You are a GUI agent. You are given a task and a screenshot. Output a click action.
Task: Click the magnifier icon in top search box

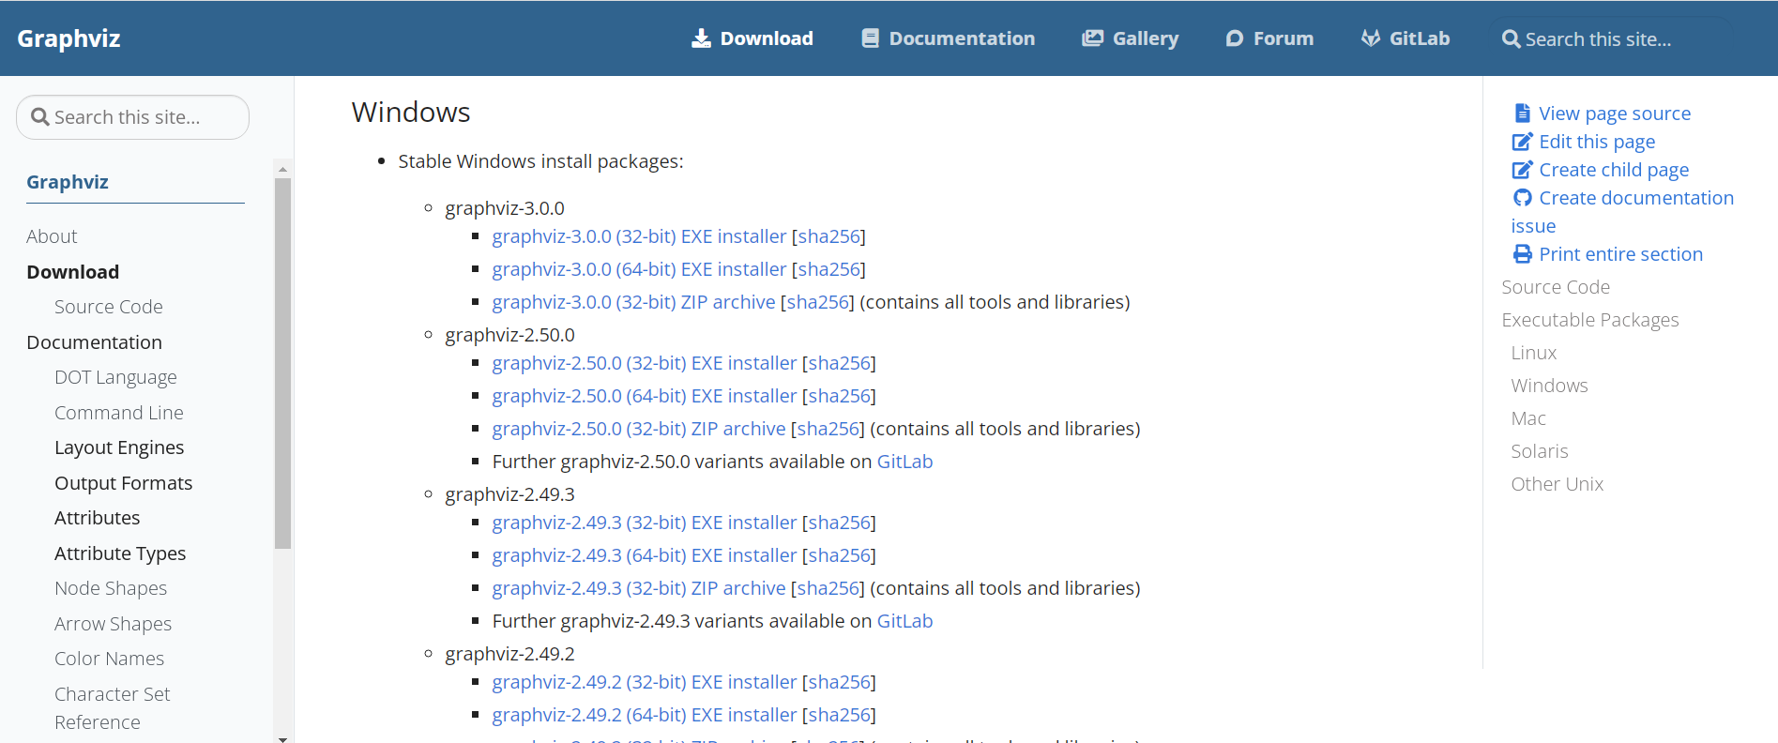click(x=1511, y=39)
